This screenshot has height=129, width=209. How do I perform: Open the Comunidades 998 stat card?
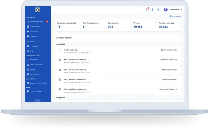118,25
